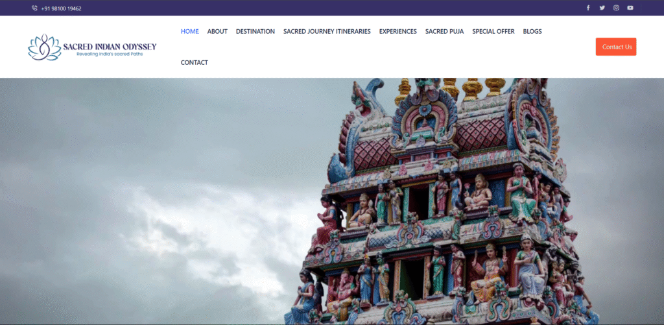Select CONTACT in the navigation bar
664x325 pixels.
coord(194,62)
